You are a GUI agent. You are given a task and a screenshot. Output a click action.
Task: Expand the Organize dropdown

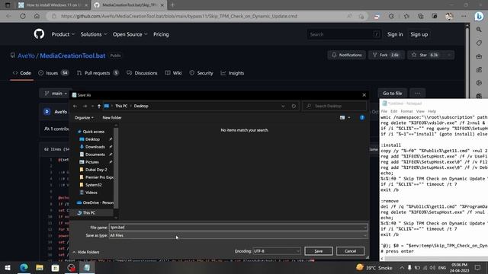point(84,118)
